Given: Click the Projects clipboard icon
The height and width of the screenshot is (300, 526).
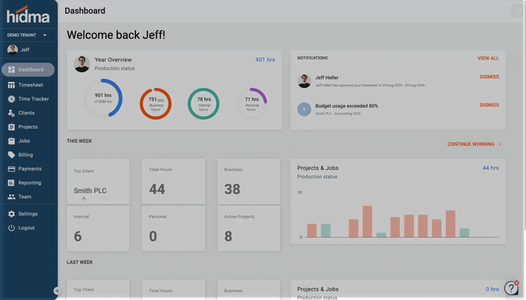Looking at the screenshot, I should (11, 127).
